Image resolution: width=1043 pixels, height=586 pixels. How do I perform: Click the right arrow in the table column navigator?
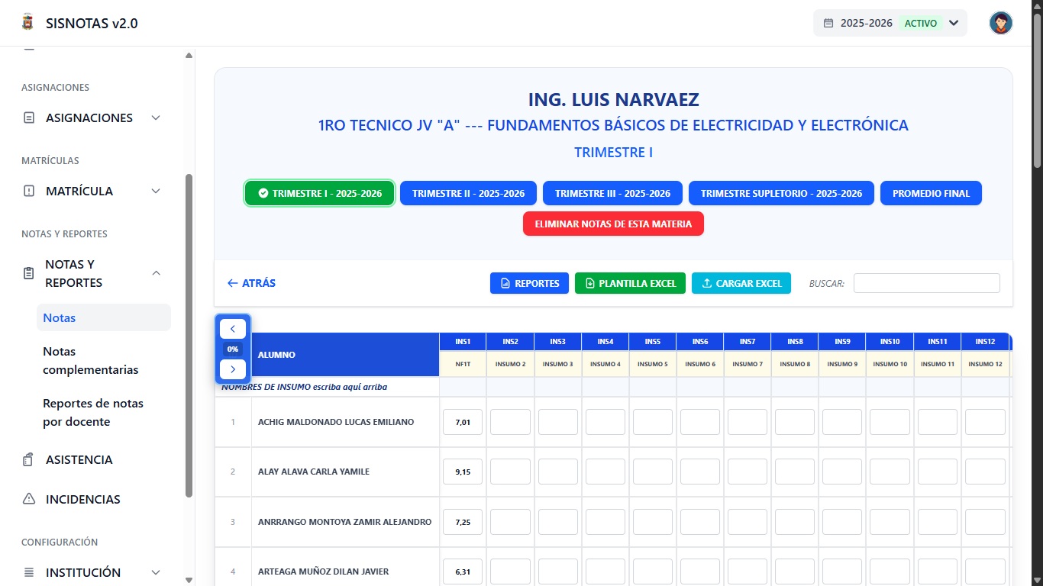tap(233, 369)
